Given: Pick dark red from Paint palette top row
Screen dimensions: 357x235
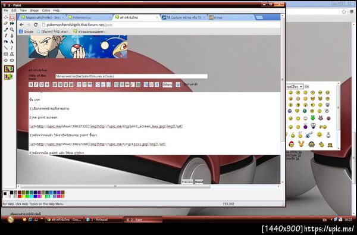Looking at the screenshot, I should click(x=20, y=192).
